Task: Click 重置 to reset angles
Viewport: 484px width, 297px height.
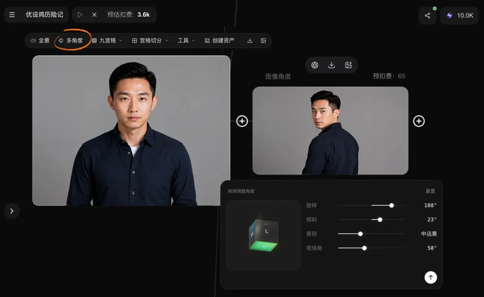Action: click(430, 191)
